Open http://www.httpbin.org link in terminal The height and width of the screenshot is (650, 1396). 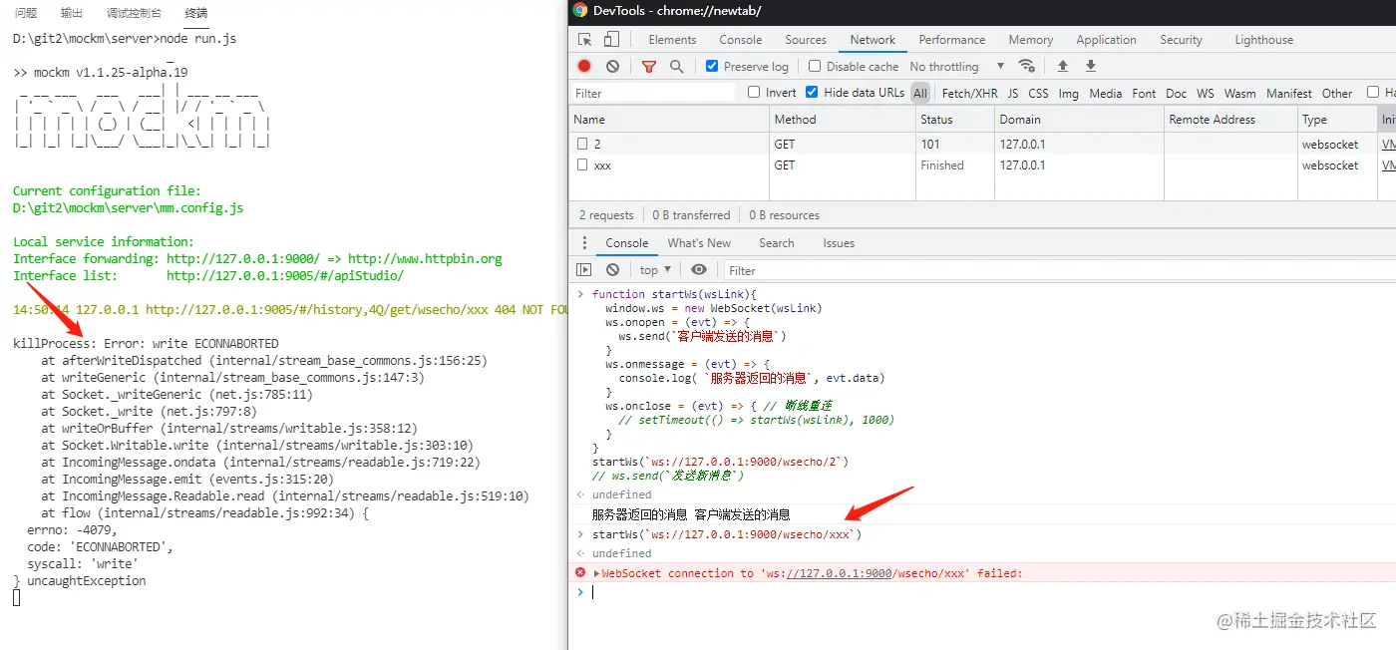[425, 259]
